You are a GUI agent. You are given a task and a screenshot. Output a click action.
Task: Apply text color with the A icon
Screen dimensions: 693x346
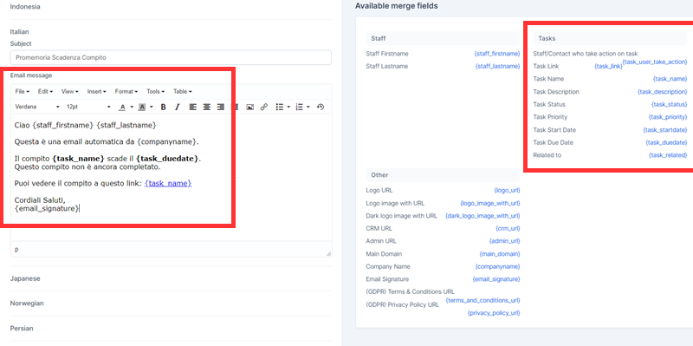[x=122, y=107]
